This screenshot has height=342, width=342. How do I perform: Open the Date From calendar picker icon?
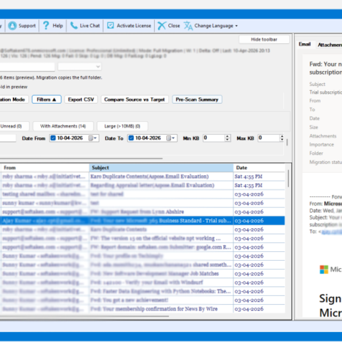[93, 138]
